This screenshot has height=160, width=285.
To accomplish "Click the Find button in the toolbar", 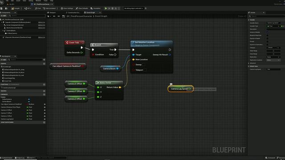I will pos(38,8).
